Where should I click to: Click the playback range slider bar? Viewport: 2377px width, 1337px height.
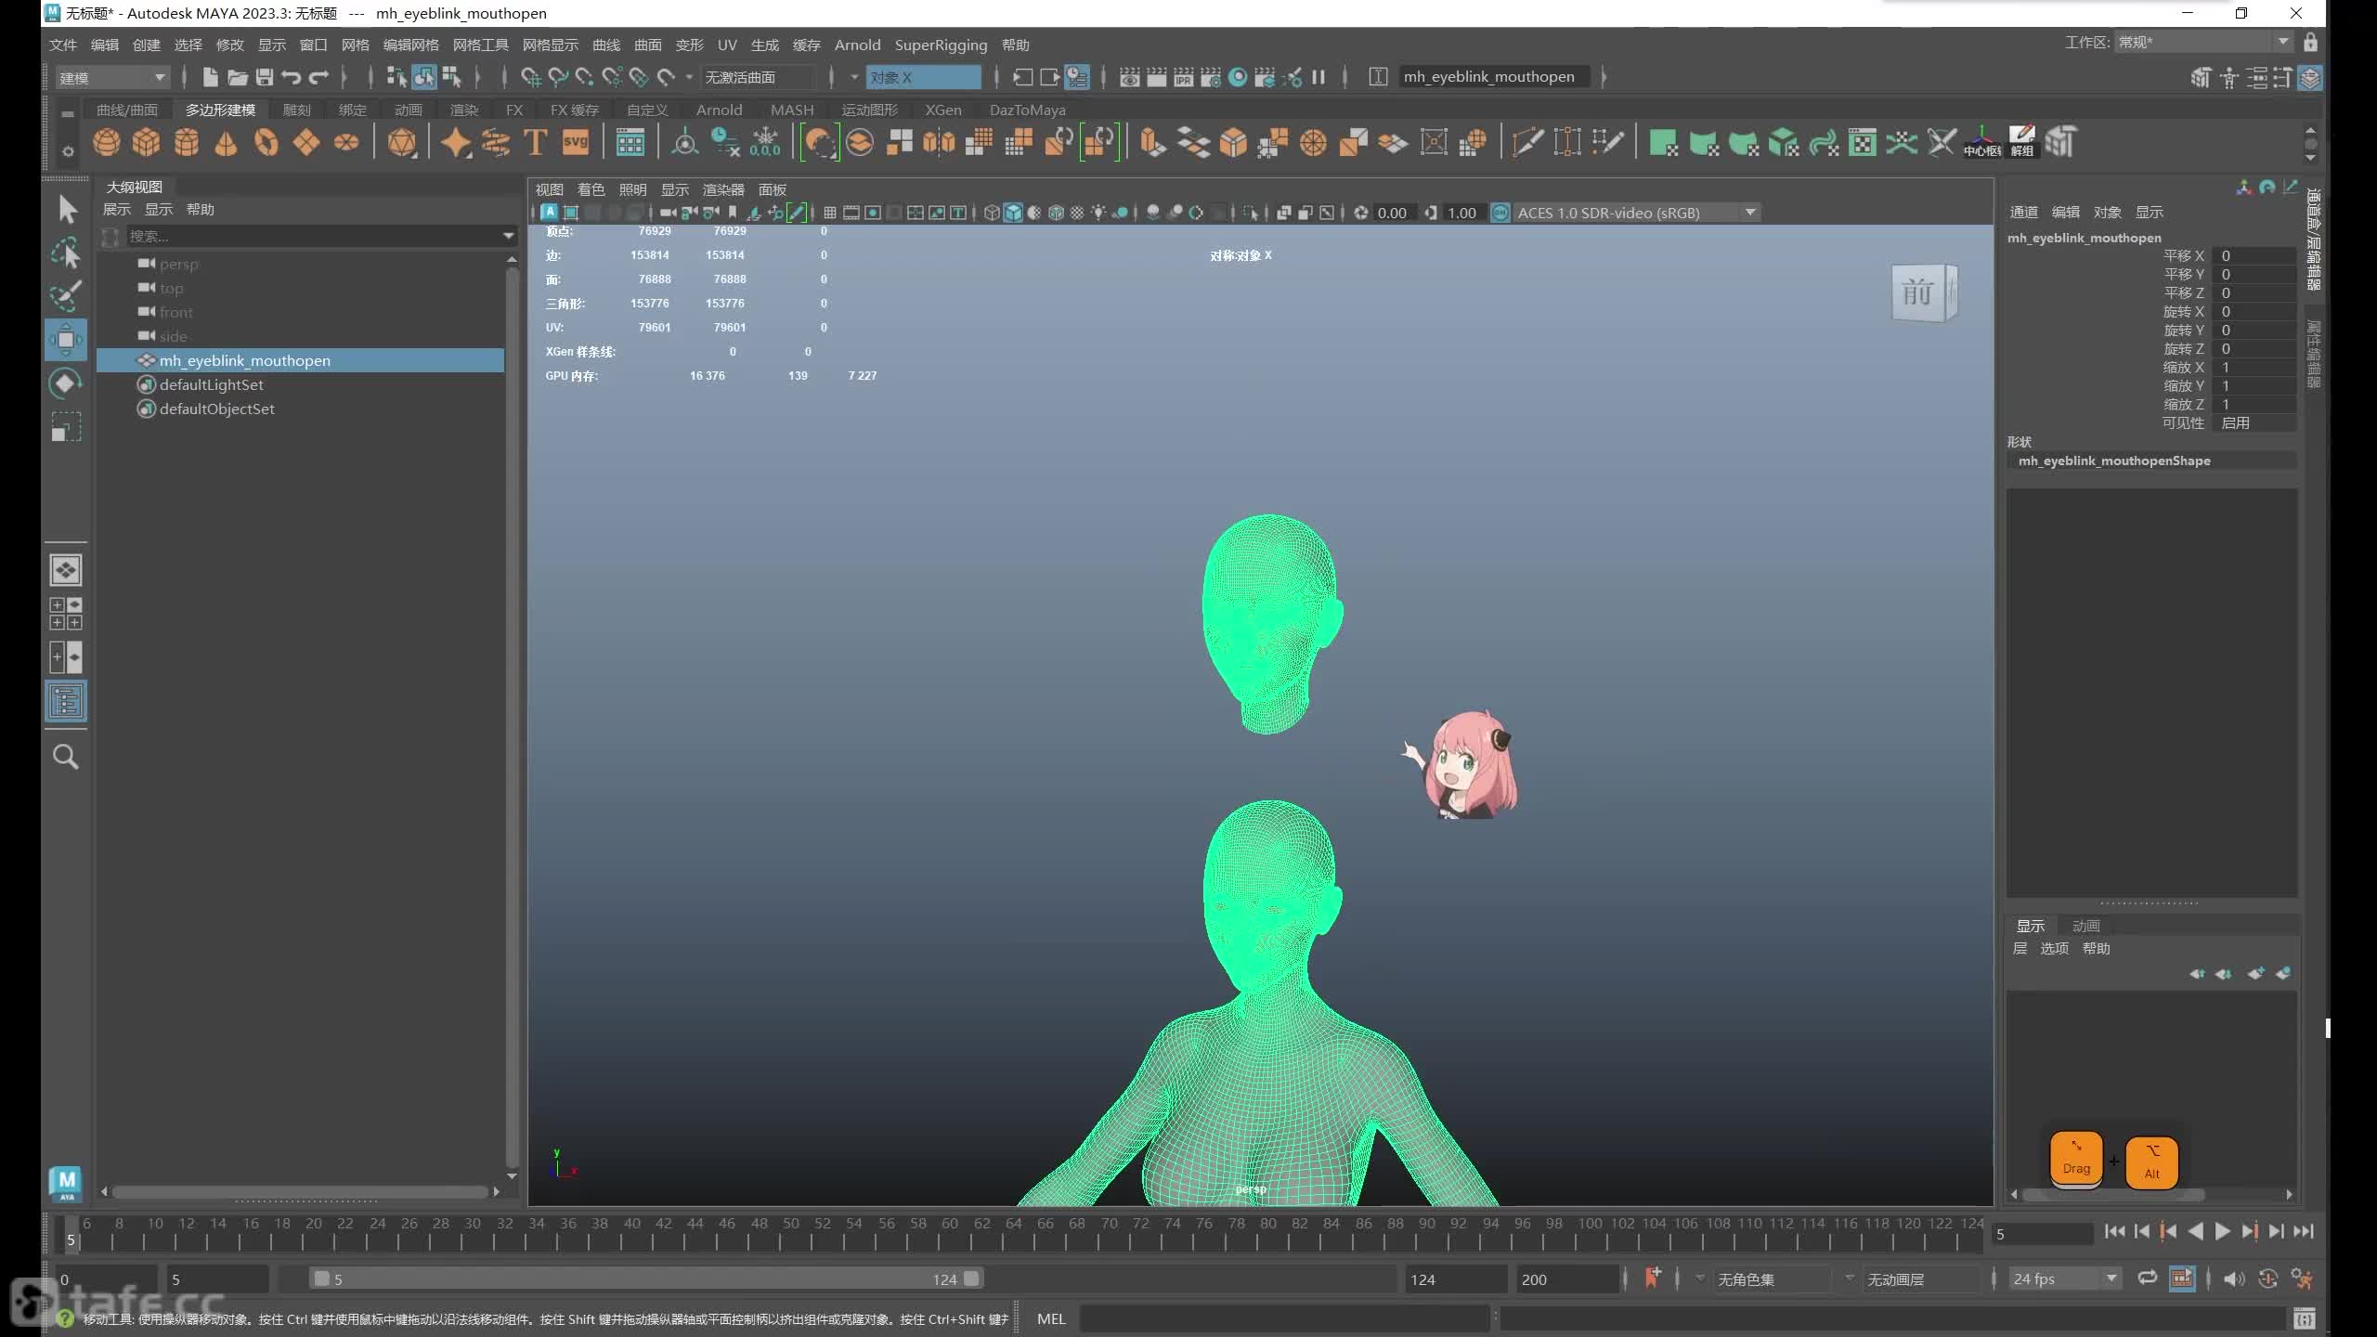point(646,1279)
